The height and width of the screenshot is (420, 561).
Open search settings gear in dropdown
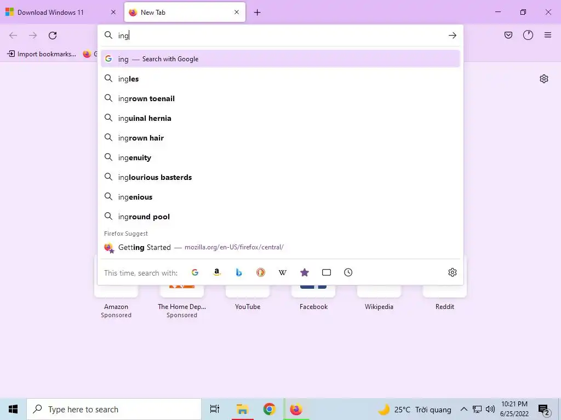pos(452,272)
